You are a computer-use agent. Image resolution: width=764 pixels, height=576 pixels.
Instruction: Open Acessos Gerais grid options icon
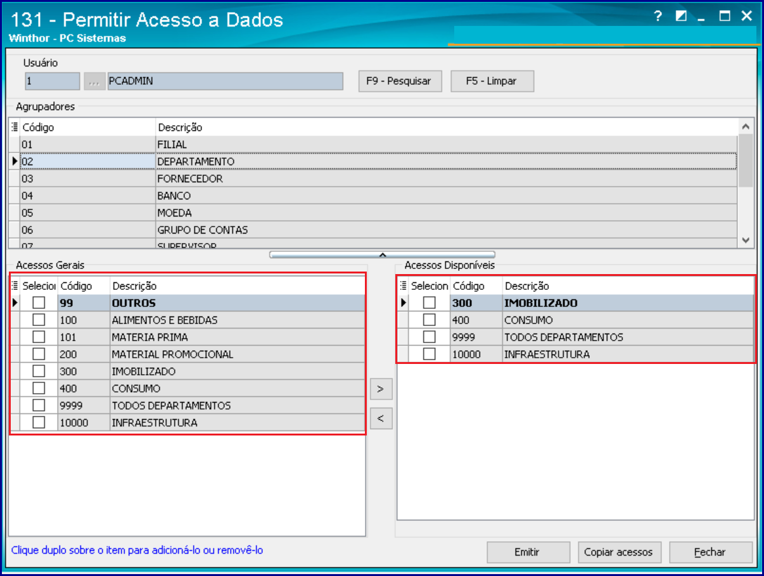coord(15,286)
